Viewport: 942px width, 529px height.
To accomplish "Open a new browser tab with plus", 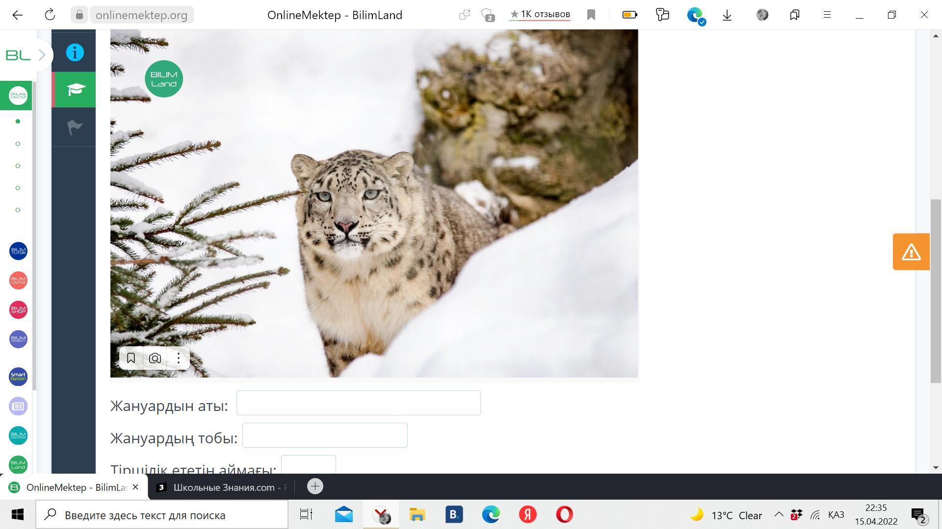I will [x=315, y=486].
